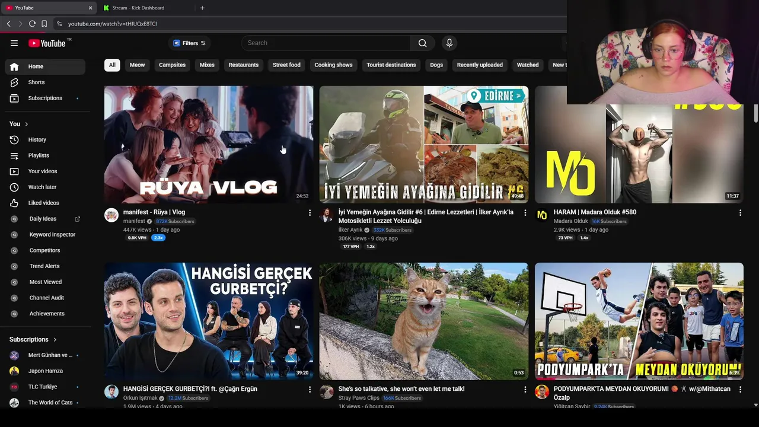Play the PODYUMPARK'TA MEYDAN OKUYORUM thumbnail
Viewport: 759px width, 427px height.
(x=639, y=321)
